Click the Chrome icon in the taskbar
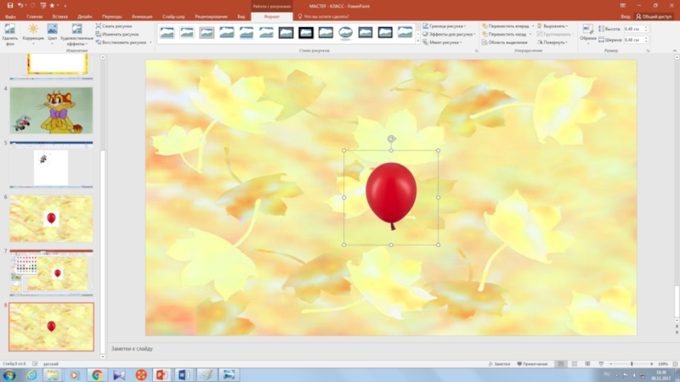680x382 pixels. [x=96, y=374]
